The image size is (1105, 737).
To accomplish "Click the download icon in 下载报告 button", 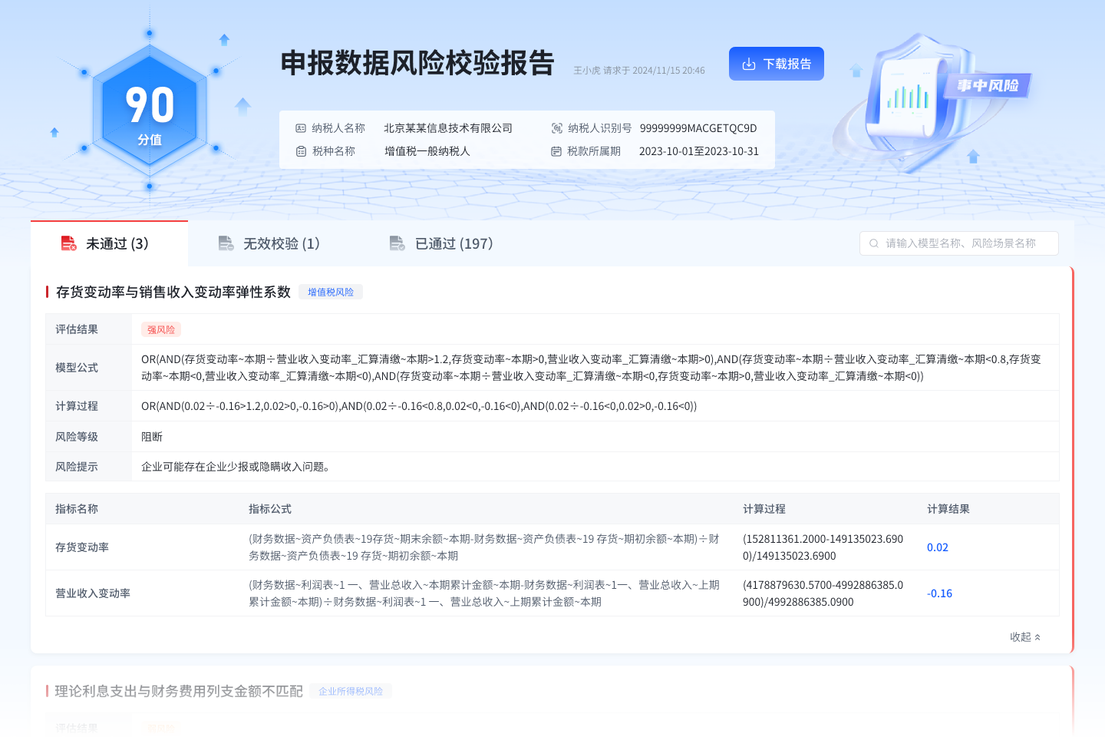I will point(749,64).
